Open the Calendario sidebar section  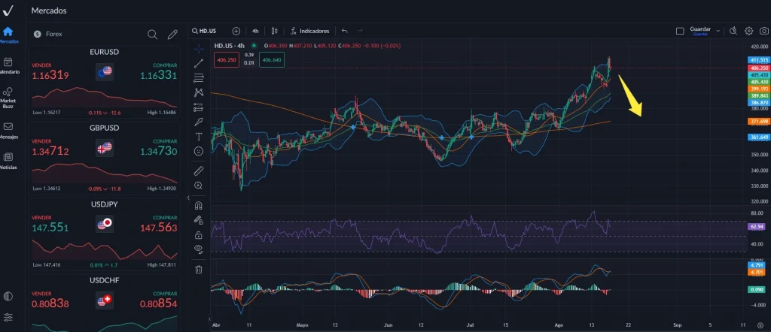tap(8, 65)
